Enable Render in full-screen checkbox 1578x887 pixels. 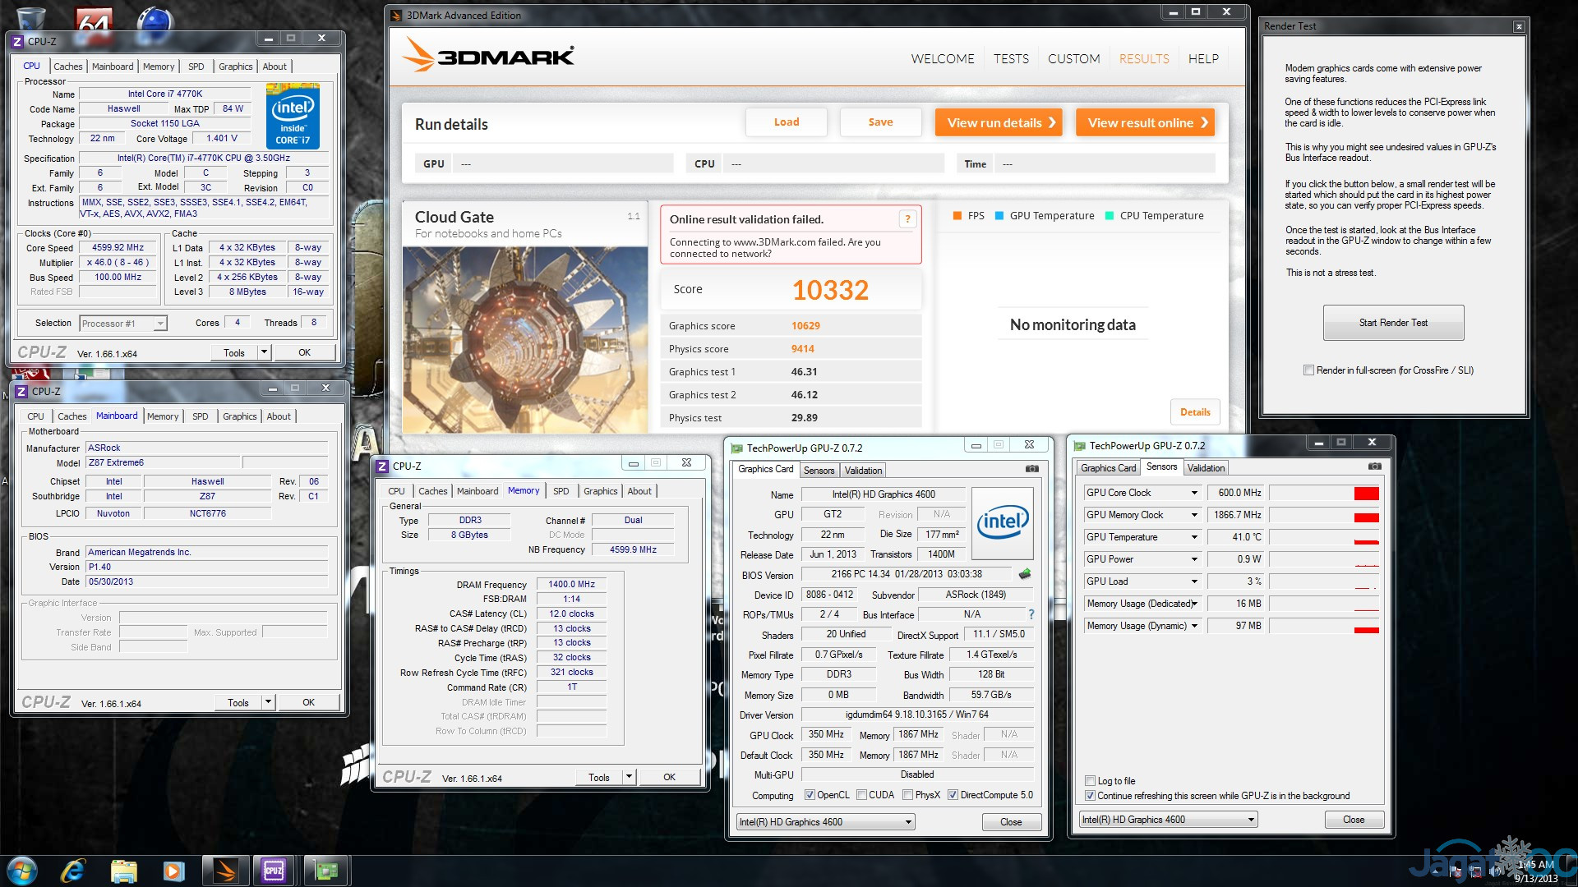click(1308, 370)
